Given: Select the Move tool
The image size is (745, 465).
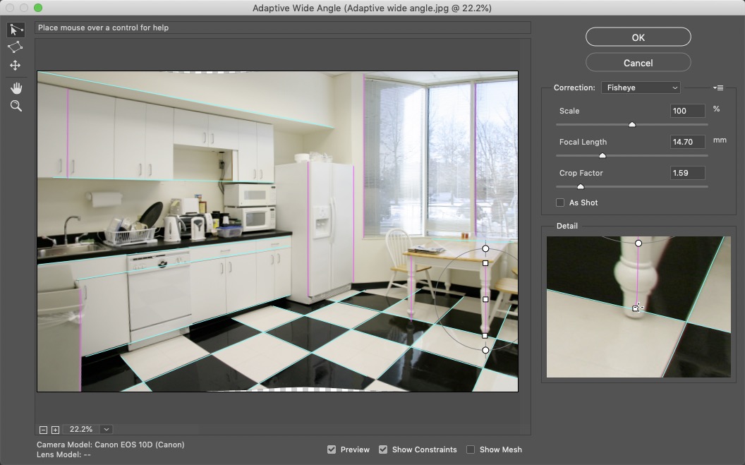Looking at the screenshot, I should pos(15,66).
